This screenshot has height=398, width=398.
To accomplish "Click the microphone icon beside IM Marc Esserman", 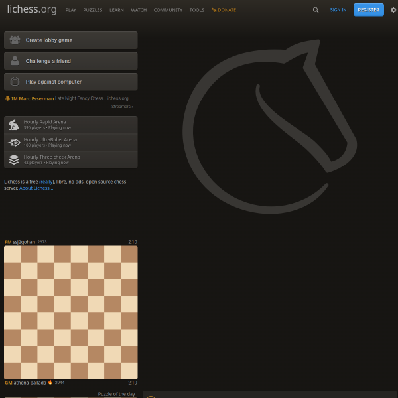I will (x=7, y=98).
